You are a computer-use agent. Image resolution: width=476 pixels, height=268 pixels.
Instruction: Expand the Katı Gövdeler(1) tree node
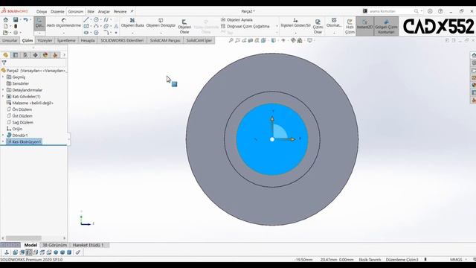(x=3, y=96)
